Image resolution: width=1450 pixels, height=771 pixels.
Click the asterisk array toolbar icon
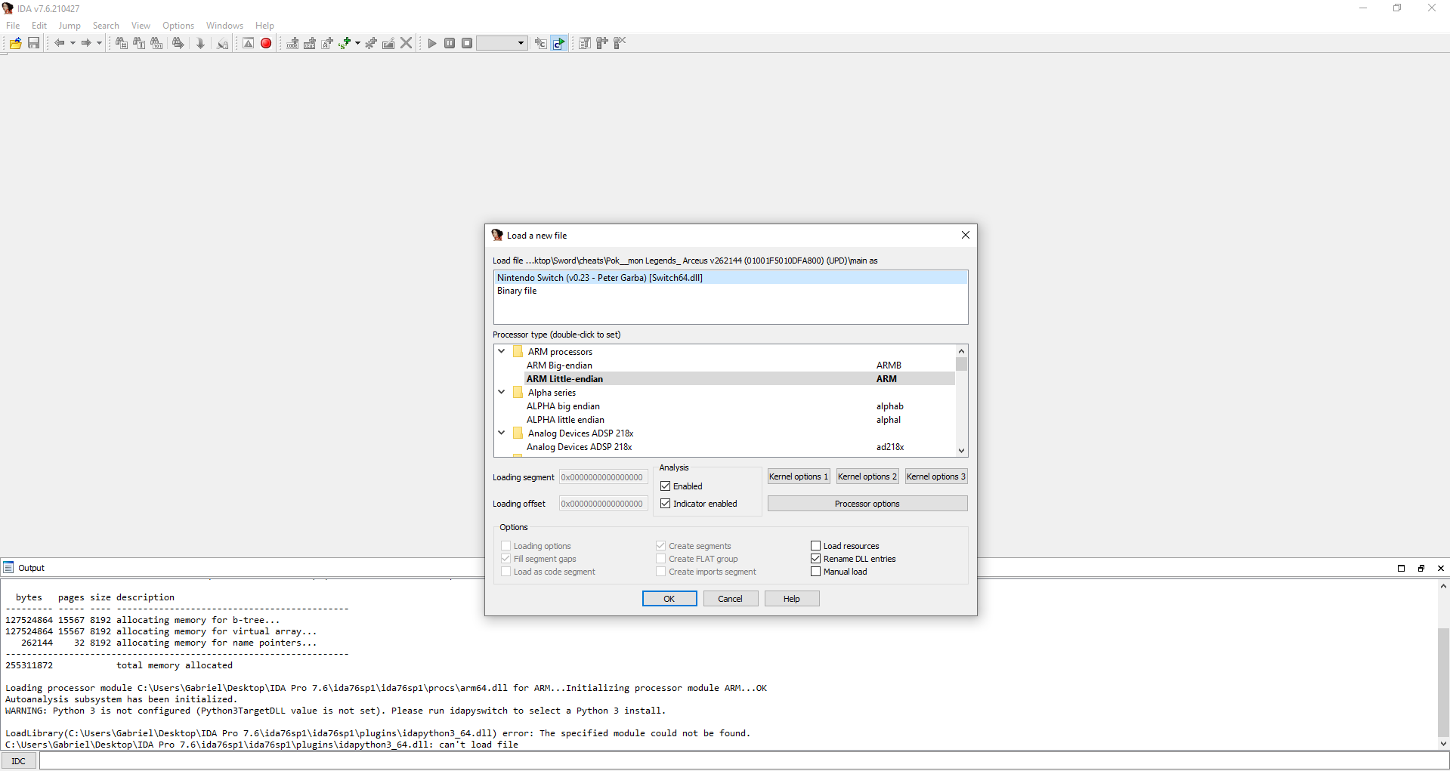tap(371, 43)
